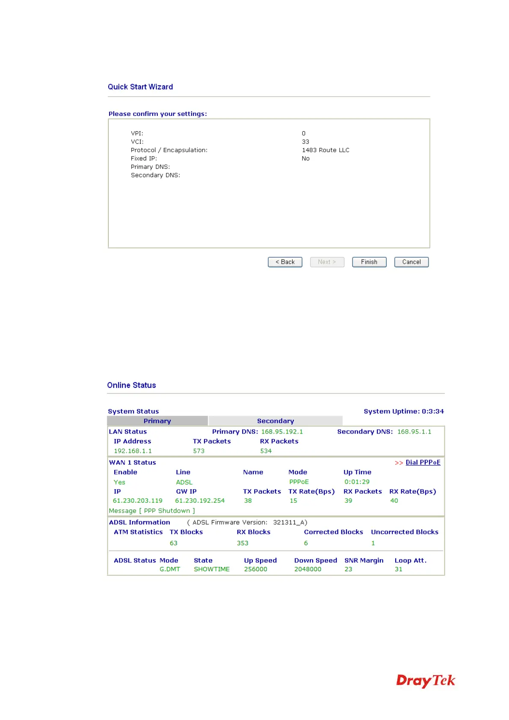Select Up Speed value 256000
This screenshot has width=509, height=720.
coord(255,569)
